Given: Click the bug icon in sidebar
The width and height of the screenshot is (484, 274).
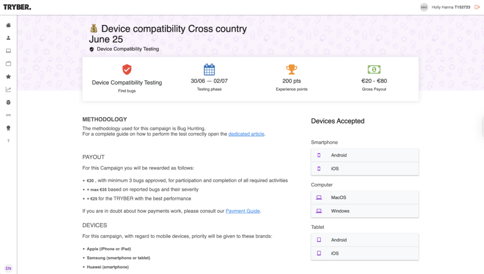Looking at the screenshot, I should [x=9, y=102].
